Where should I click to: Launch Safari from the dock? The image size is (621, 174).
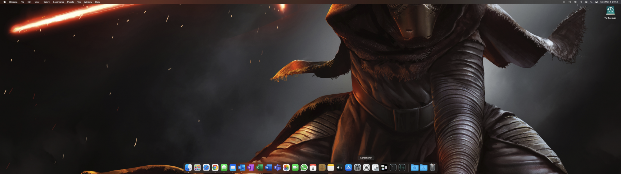206,168
